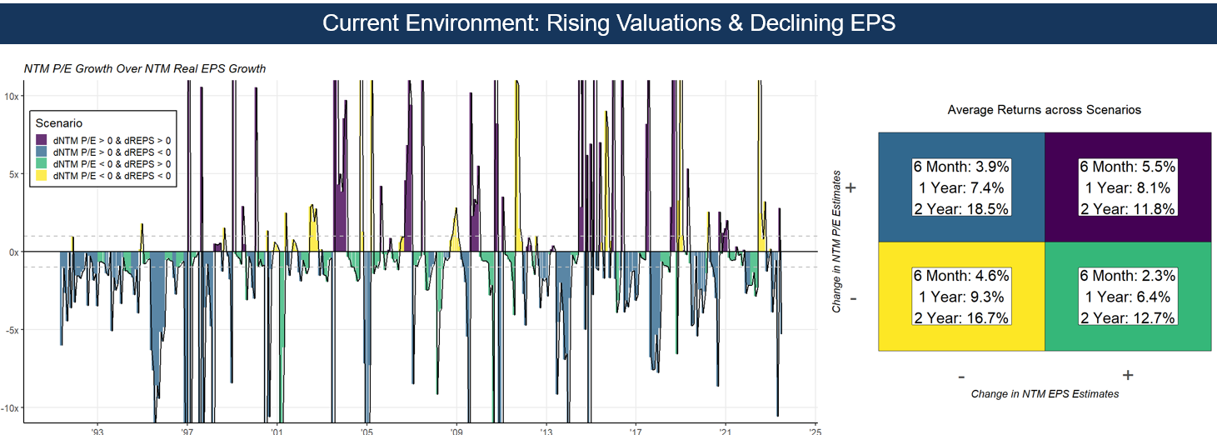Click the blue legend swatch in Scenario box

(42, 152)
